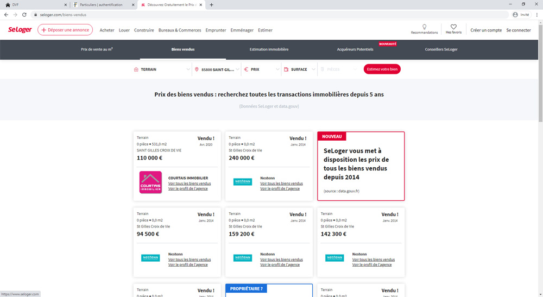The width and height of the screenshot is (543, 297).
Task: Switch to Prix de vente au m² tab
Action: coord(97,49)
